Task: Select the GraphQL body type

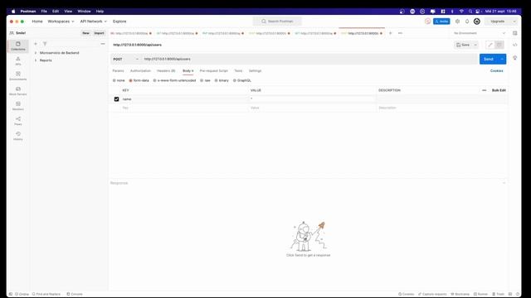Action: pyautogui.click(x=242, y=80)
